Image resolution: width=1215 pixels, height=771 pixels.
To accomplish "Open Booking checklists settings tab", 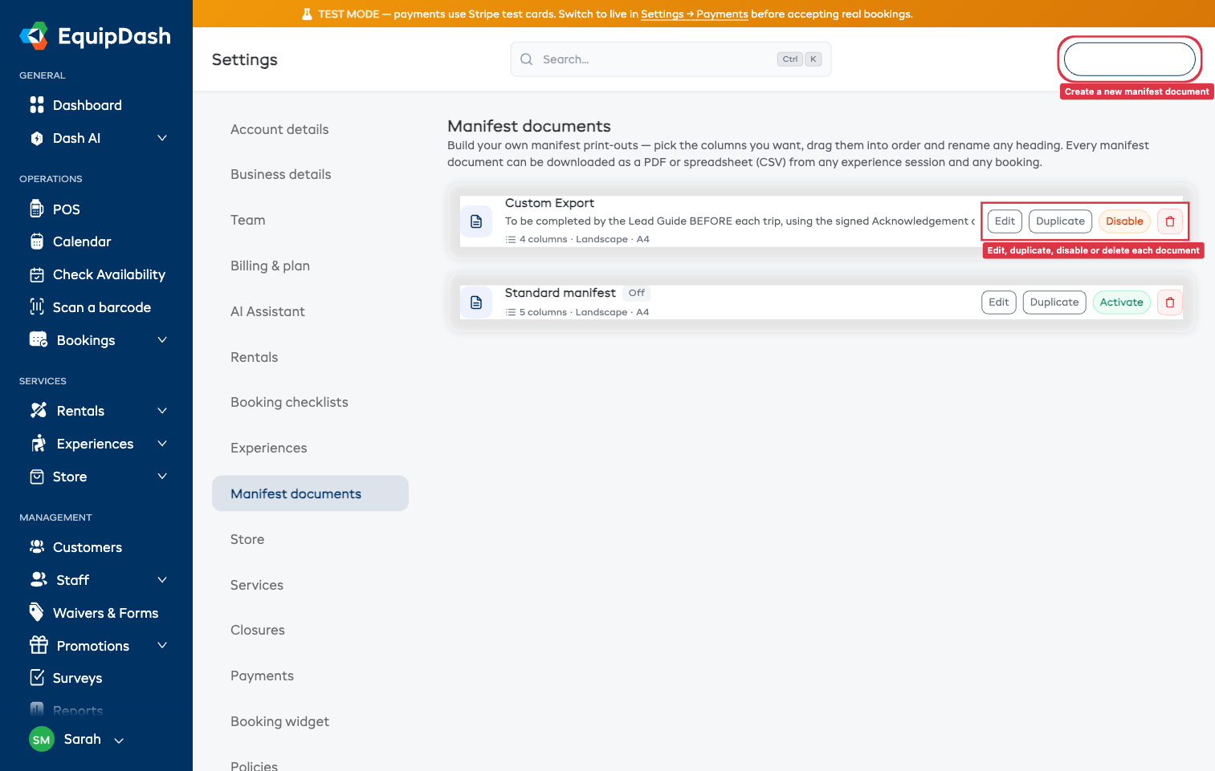I will coord(310,402).
